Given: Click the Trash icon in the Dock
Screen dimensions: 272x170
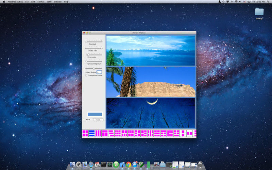Looking at the screenshot, I should click(201, 165).
